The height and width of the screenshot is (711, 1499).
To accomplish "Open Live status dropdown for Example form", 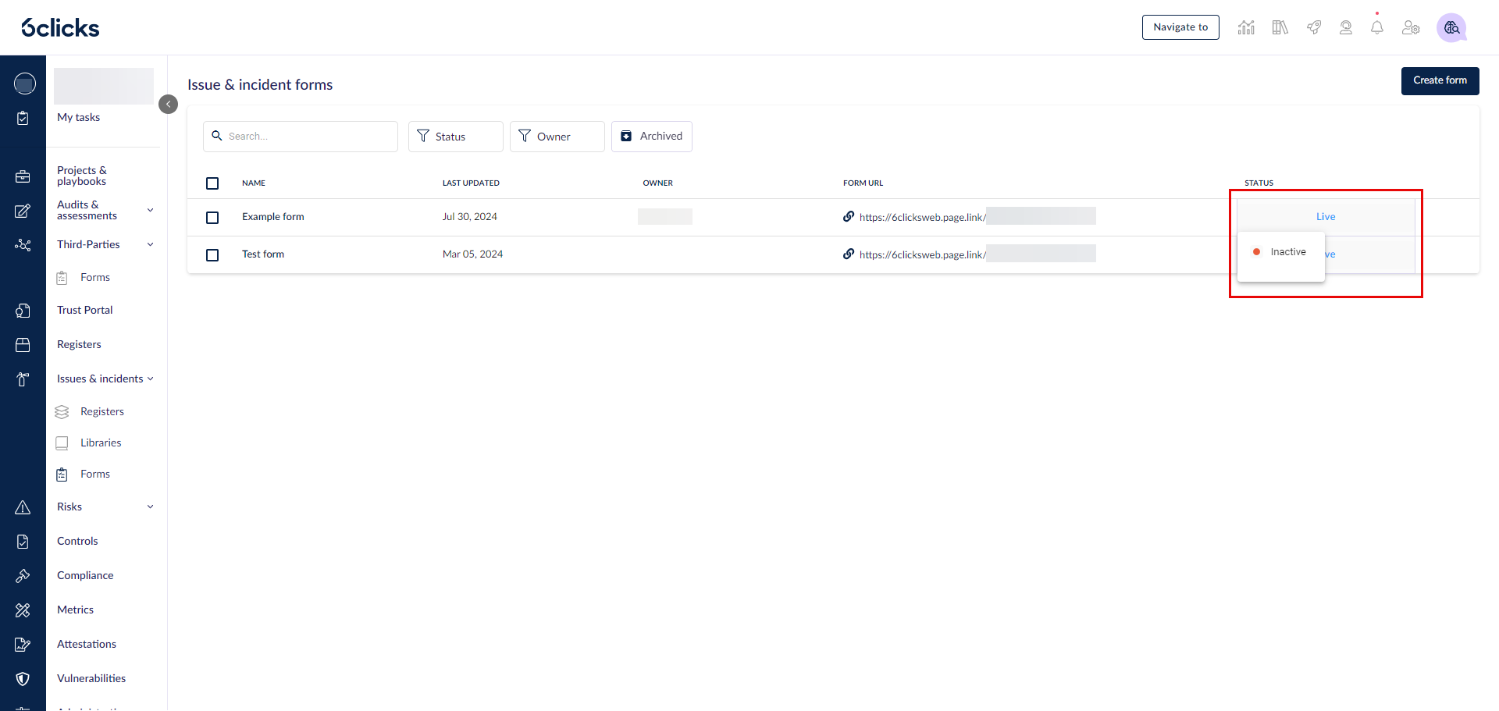I will click(1326, 217).
